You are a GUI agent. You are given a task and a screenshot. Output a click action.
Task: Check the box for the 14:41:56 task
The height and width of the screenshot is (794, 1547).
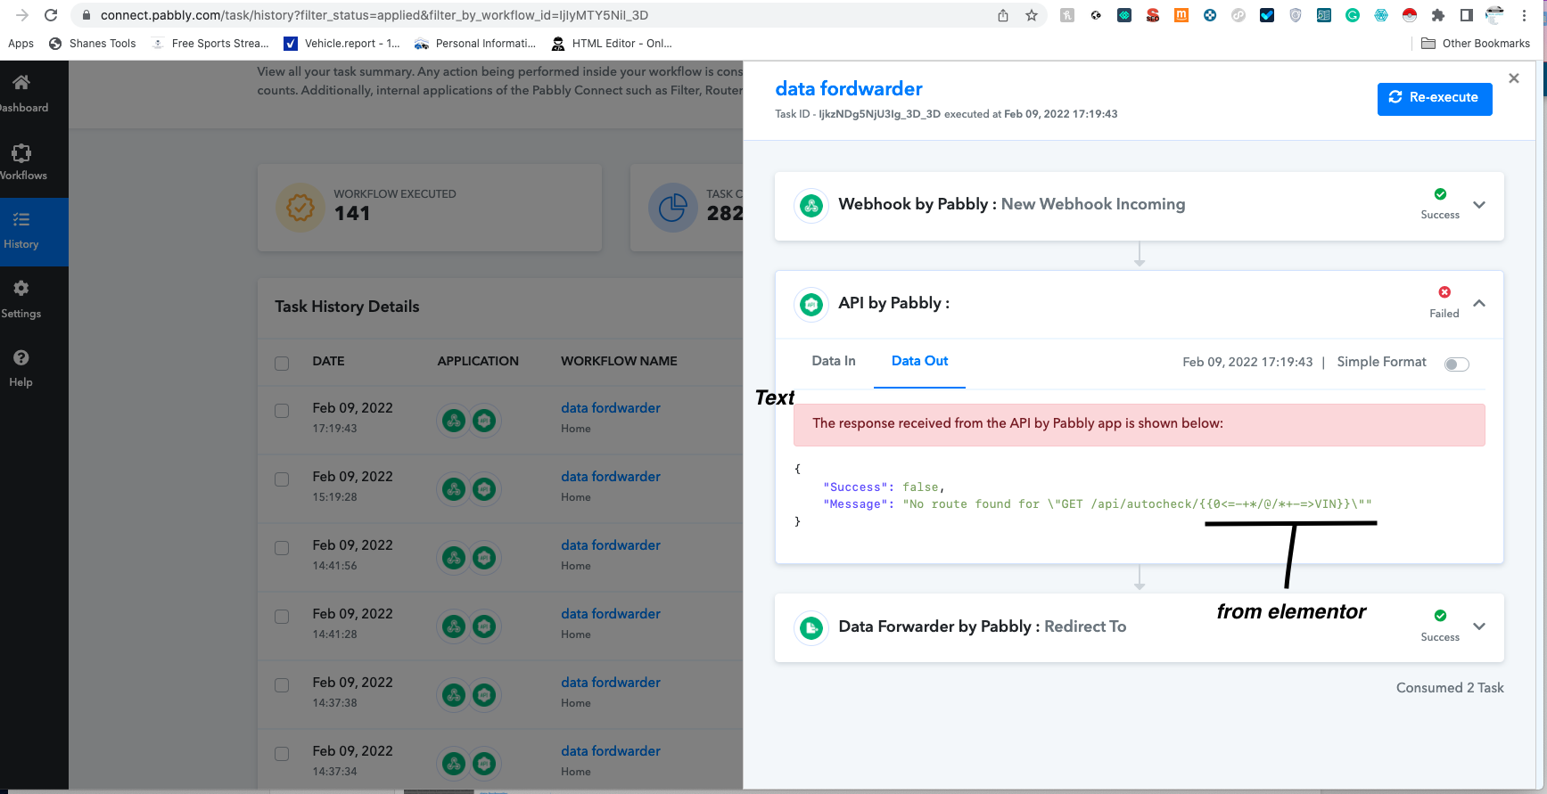click(282, 548)
